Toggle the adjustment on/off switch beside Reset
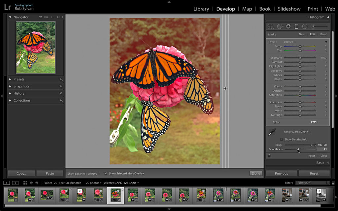Viewport: 338px width, 211px height. coord(269,156)
